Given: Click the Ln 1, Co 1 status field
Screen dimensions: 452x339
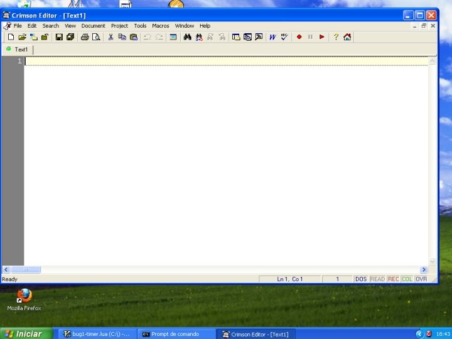Looking at the screenshot, I should tap(289, 279).
